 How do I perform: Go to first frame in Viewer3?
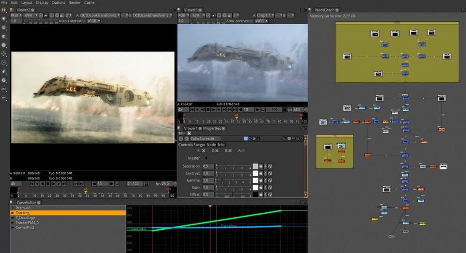coord(192,109)
